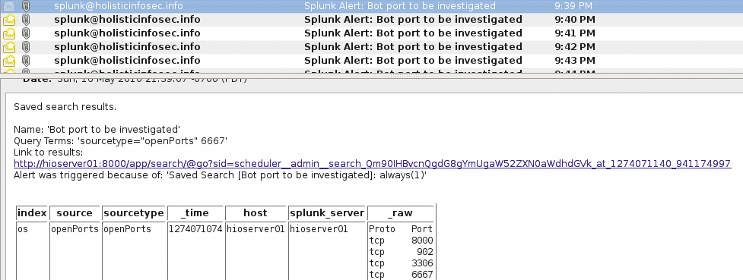743x280 pixels.
Task: Open the 9:42 PM Splunk Alert email
Action: tap(371, 47)
